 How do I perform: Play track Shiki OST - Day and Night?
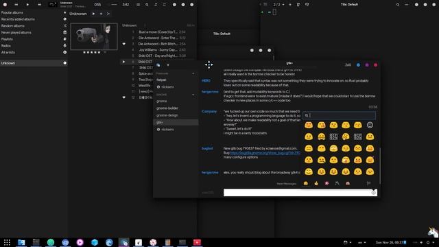(158, 56)
